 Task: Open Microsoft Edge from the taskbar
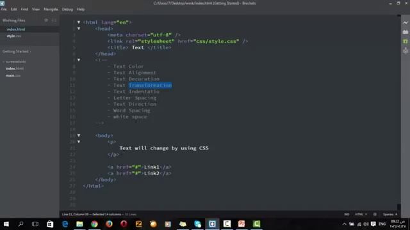pos(65,224)
